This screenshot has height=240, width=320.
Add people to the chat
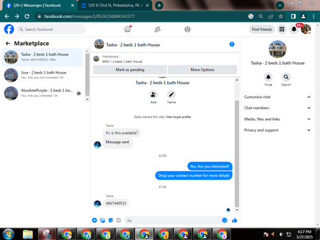pos(153,95)
